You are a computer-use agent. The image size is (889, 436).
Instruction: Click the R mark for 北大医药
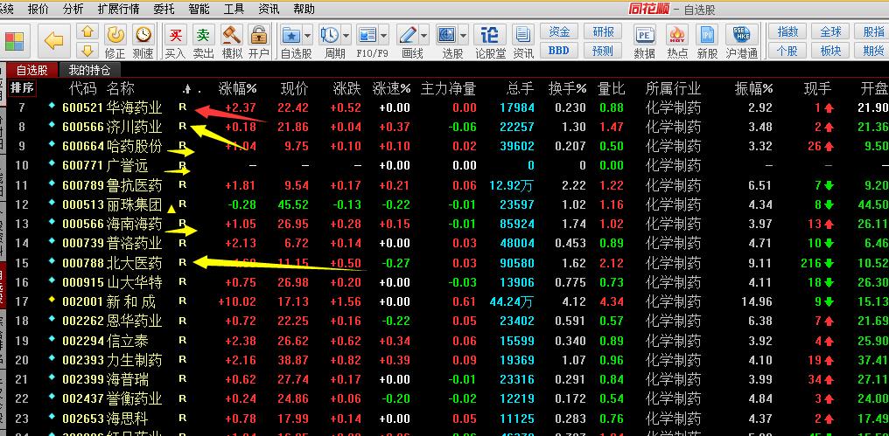(183, 262)
